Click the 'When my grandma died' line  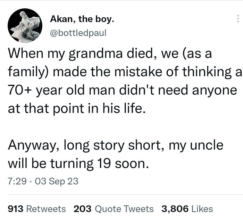(109, 54)
